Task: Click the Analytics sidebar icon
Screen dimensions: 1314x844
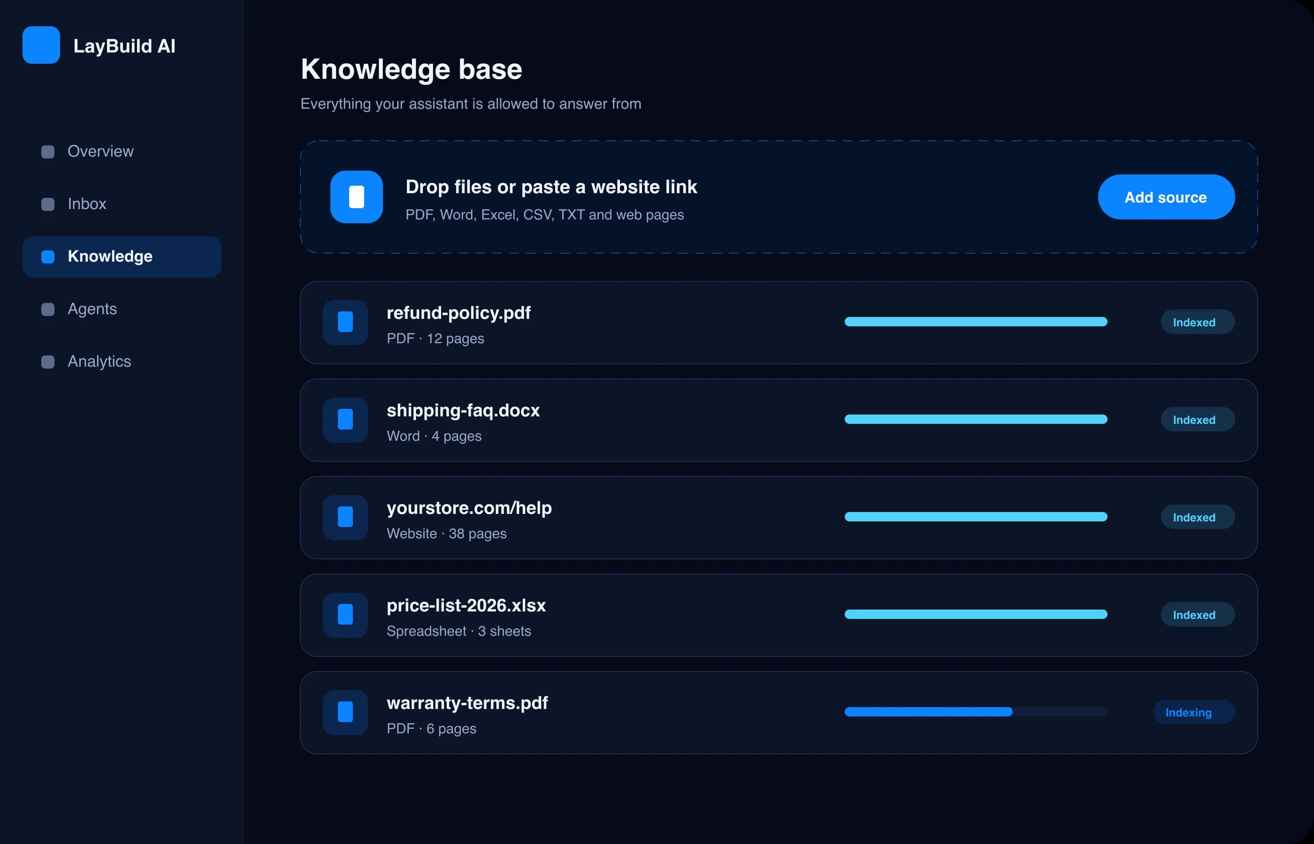Action: tap(48, 362)
